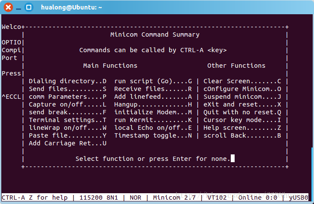
Task: Toggle local Echo on/off entry
Action: [153, 128]
